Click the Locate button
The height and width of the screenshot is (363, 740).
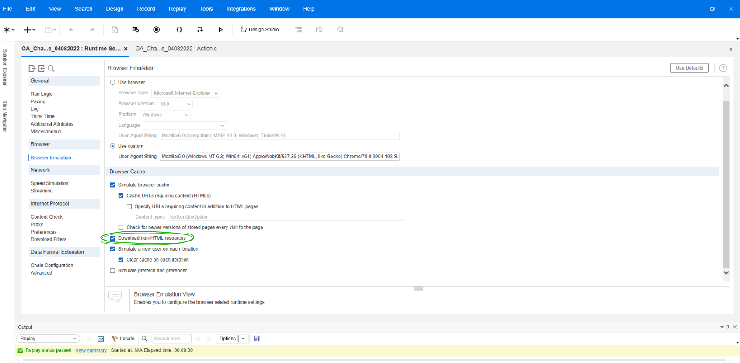pyautogui.click(x=123, y=339)
